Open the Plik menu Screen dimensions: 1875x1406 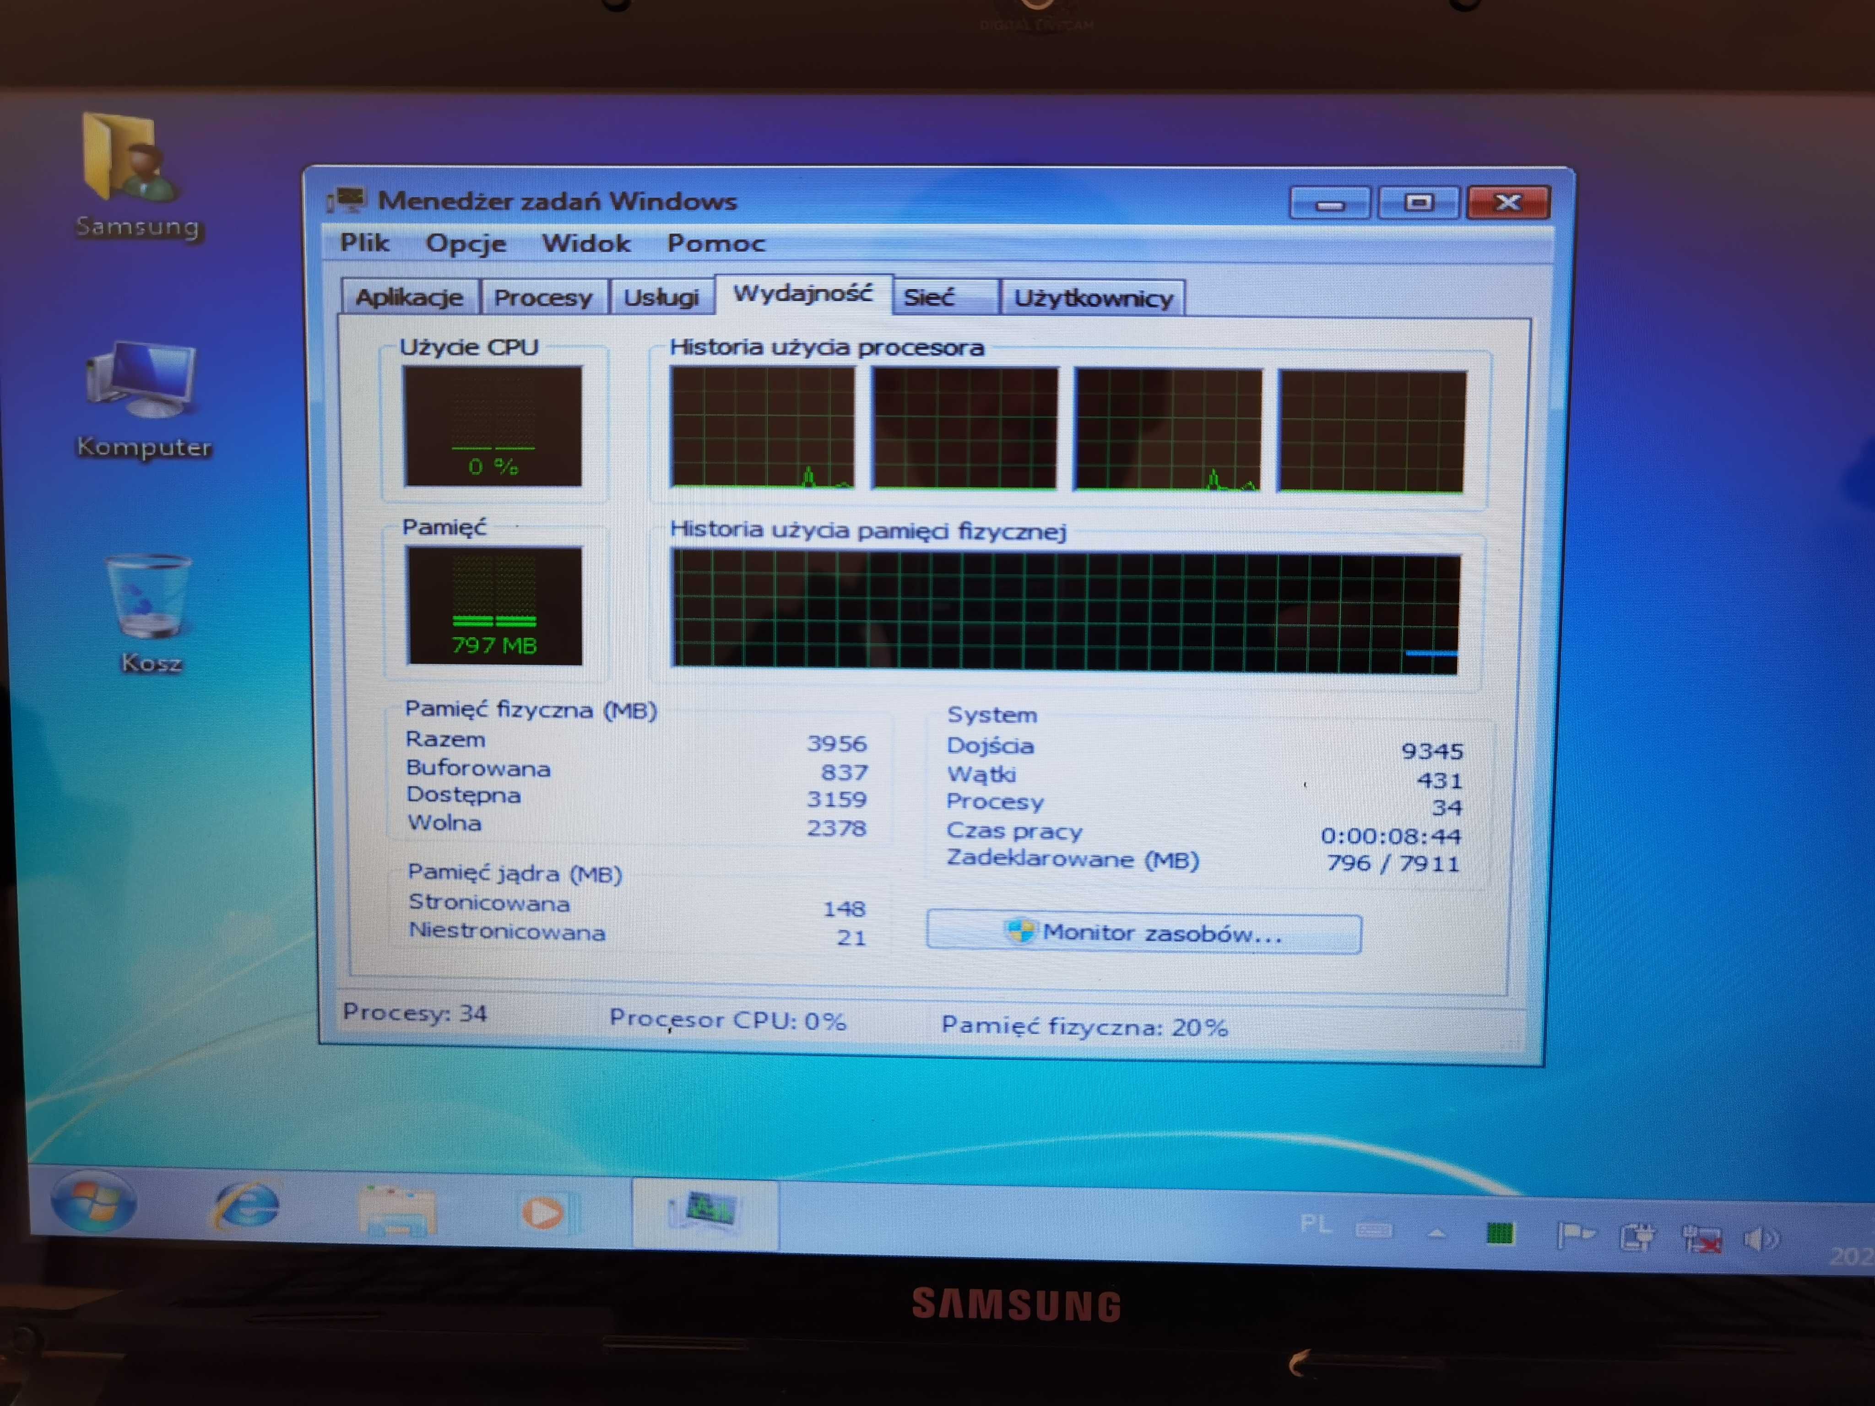point(364,243)
